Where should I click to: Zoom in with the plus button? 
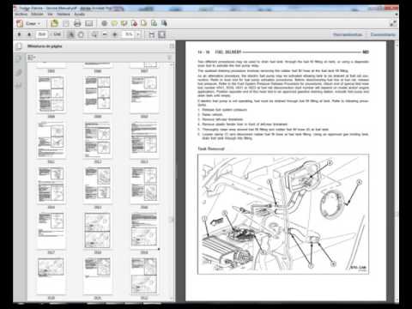tap(115, 34)
